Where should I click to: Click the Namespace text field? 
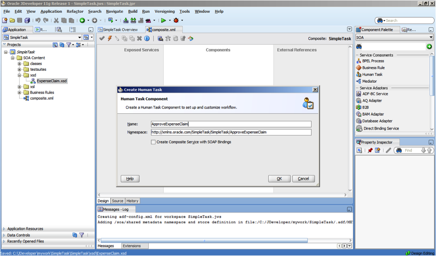tap(231, 132)
